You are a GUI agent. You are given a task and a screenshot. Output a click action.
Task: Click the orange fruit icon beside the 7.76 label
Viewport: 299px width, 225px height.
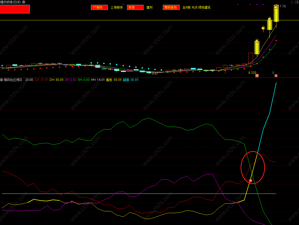pyautogui.click(x=276, y=7)
